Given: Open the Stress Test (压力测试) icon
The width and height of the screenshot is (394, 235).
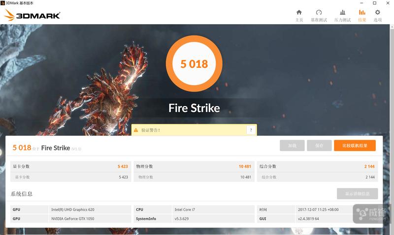Looking at the screenshot, I should (x=342, y=12).
